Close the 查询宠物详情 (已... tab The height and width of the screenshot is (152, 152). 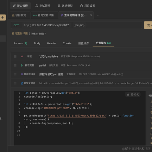(91, 15)
